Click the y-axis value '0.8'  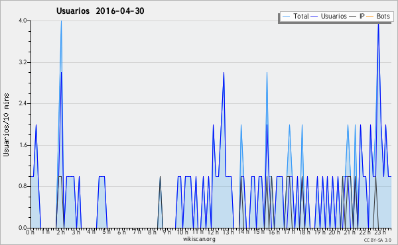tap(23, 187)
